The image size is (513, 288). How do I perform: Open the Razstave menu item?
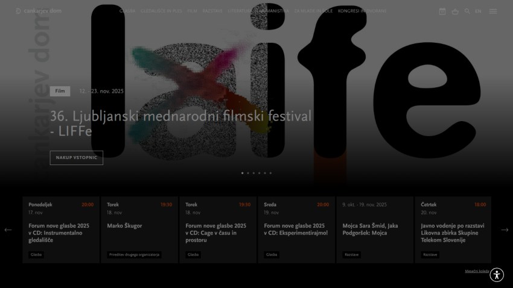pyautogui.click(x=212, y=11)
